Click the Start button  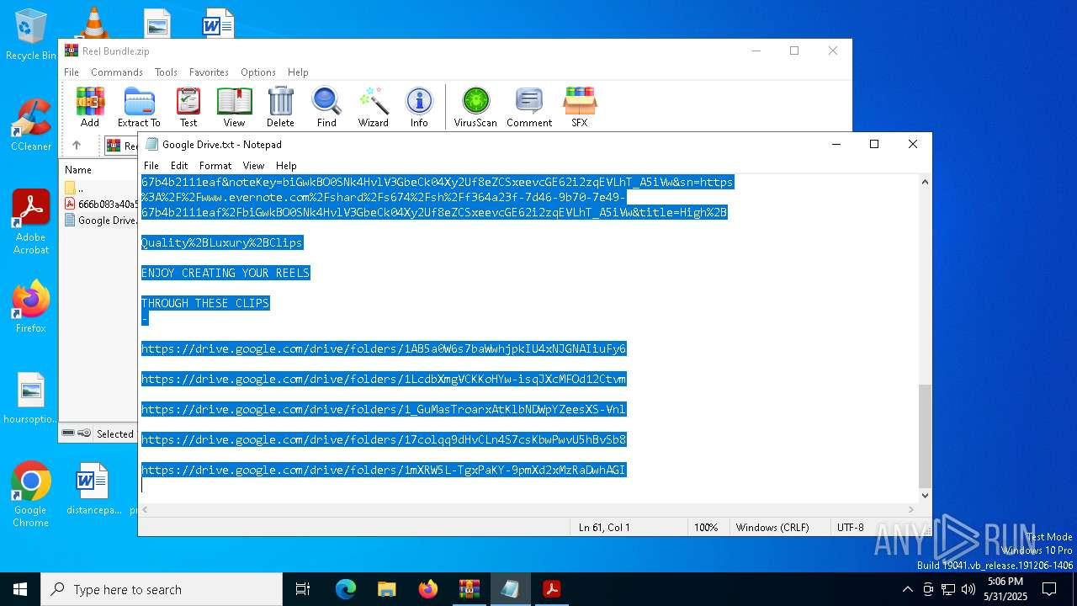(x=20, y=589)
